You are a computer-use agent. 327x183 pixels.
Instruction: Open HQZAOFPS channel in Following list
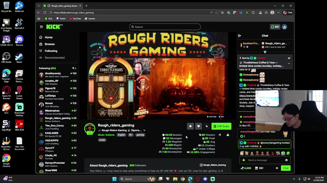coord(58,142)
